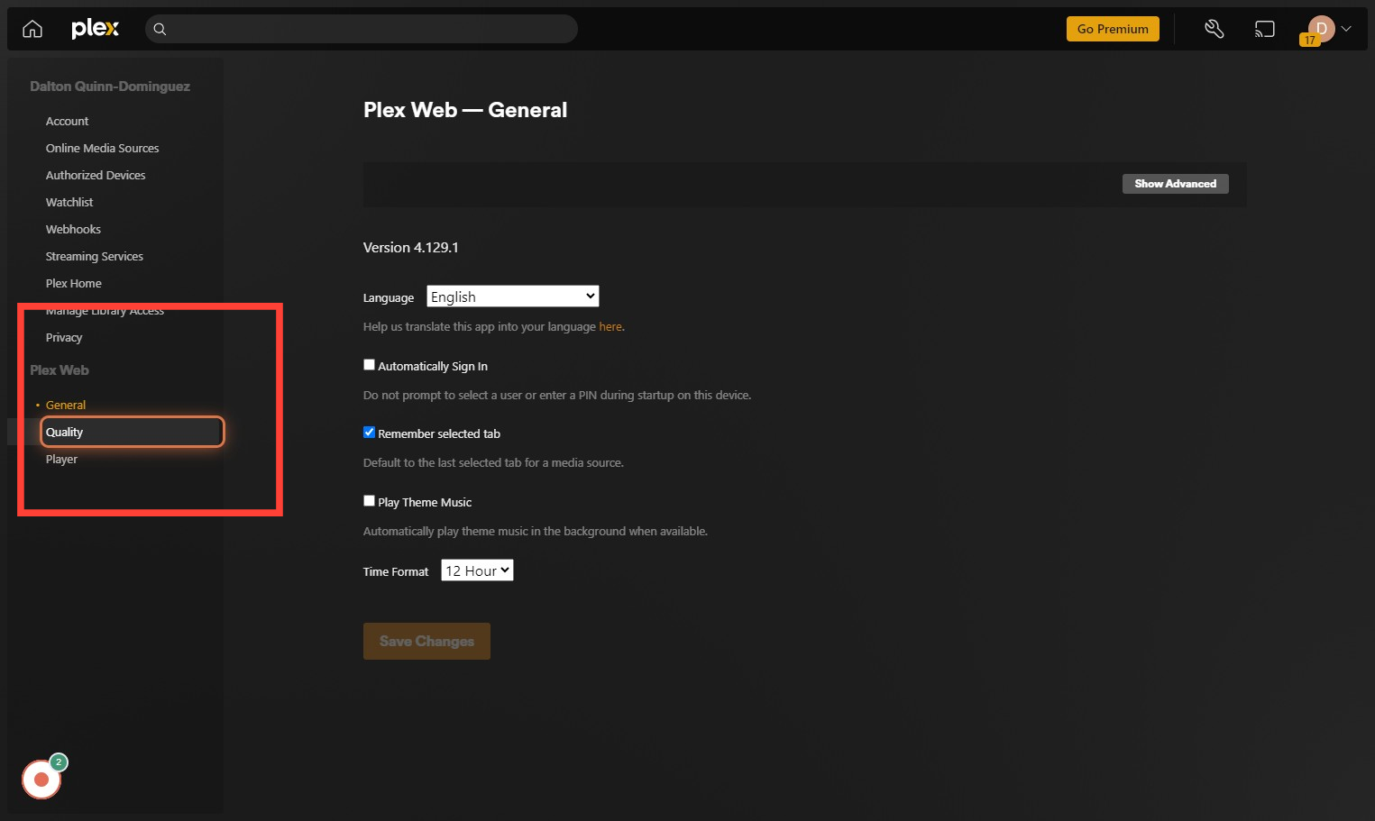Image resolution: width=1375 pixels, height=821 pixels.
Task: Open Streaming Services settings
Action: tap(95, 256)
